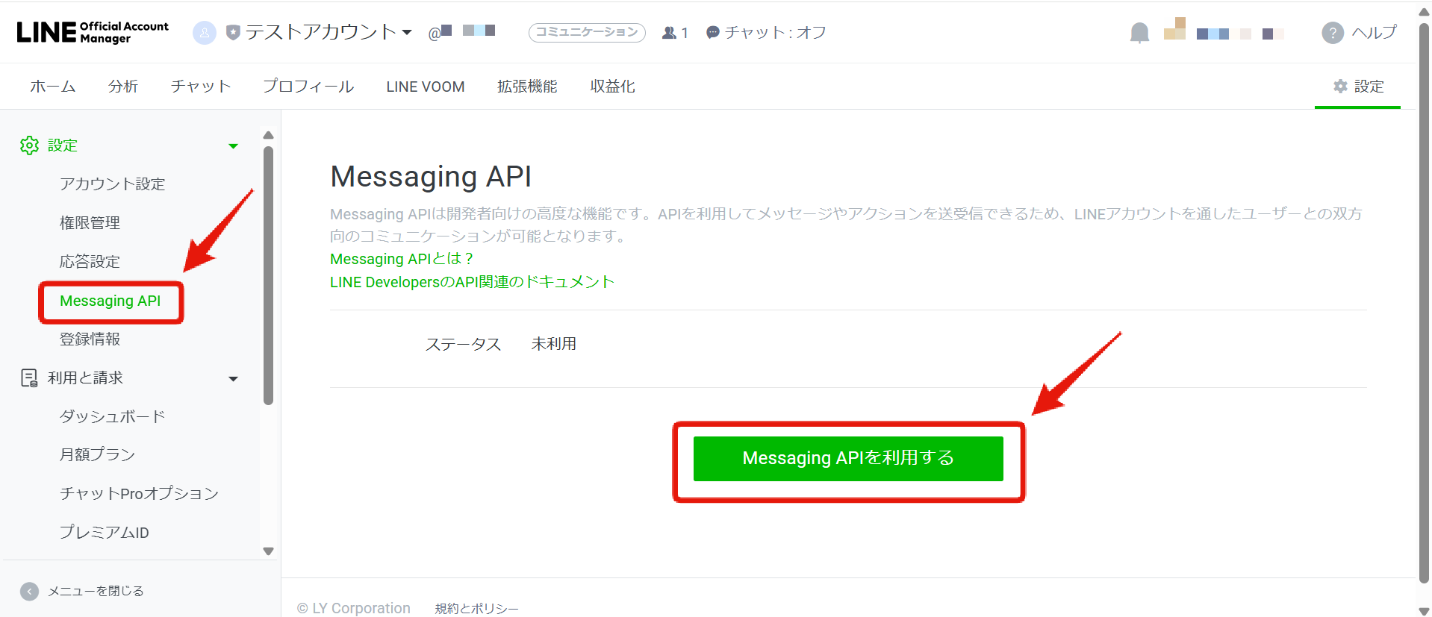The image size is (1432, 617).
Task: Open the Messaging APIとは? link
Action: coord(402,259)
